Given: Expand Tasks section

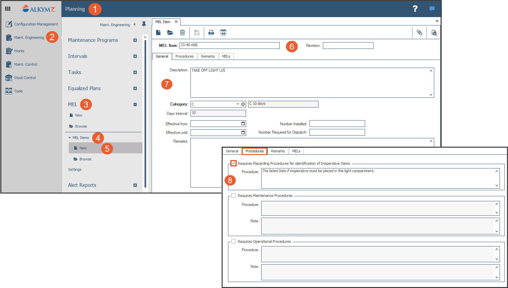Looking at the screenshot, I should (135, 72).
